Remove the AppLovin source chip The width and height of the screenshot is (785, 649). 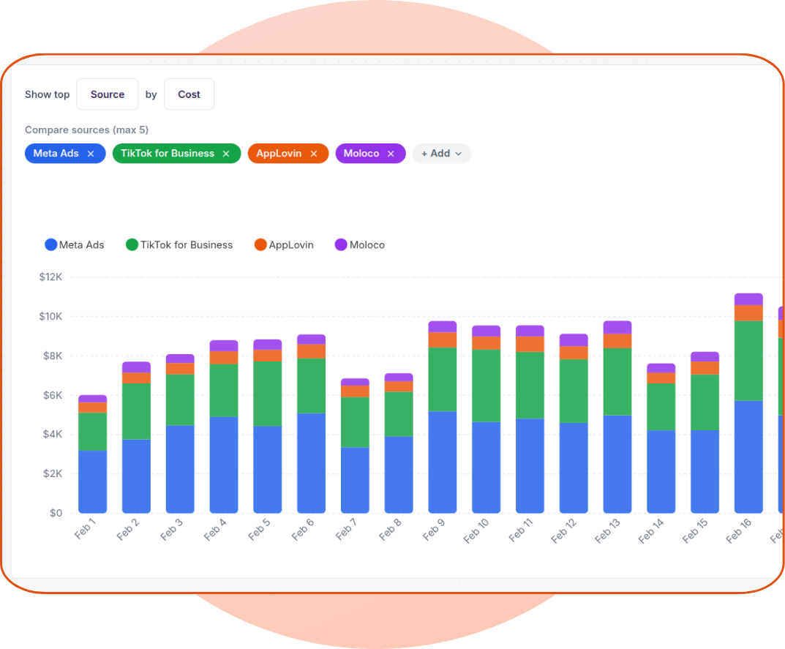point(312,153)
